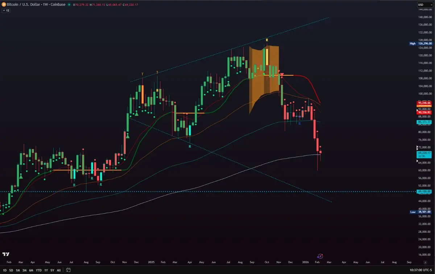
Task: Click the 2026 label on the time axis
Action: tap(305, 262)
